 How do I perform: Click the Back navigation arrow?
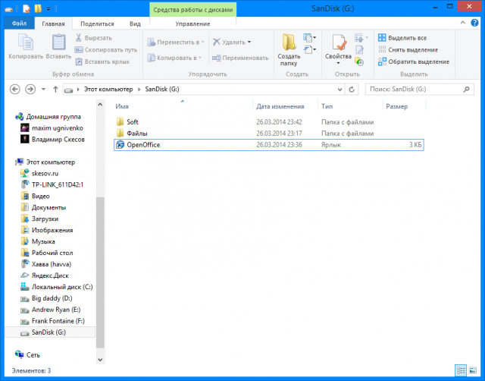pyautogui.click(x=15, y=90)
